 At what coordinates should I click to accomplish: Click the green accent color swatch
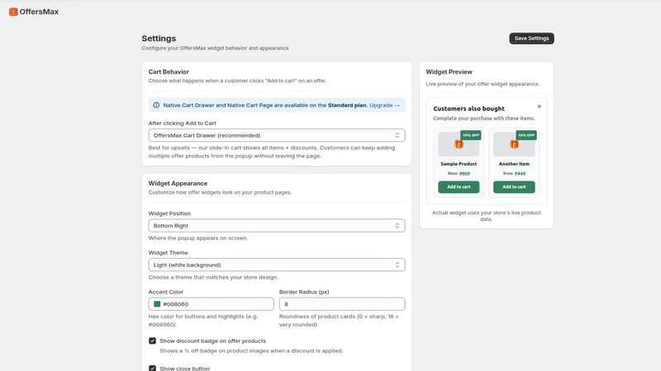tap(157, 304)
